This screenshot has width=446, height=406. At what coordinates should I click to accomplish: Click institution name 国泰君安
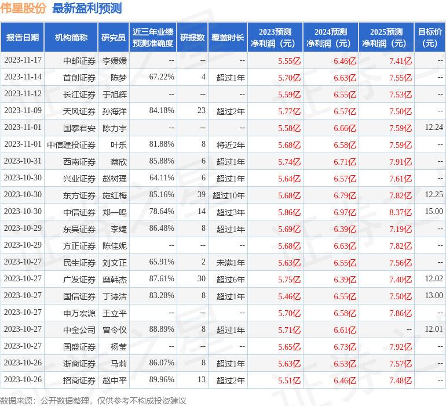[x=79, y=128]
